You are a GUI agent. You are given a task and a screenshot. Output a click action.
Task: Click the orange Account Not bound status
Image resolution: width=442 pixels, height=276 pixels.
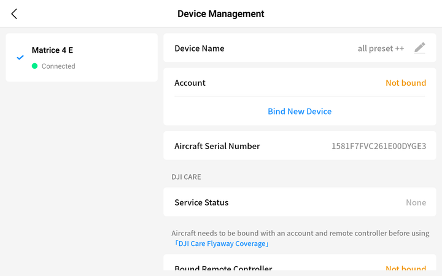coord(406,83)
